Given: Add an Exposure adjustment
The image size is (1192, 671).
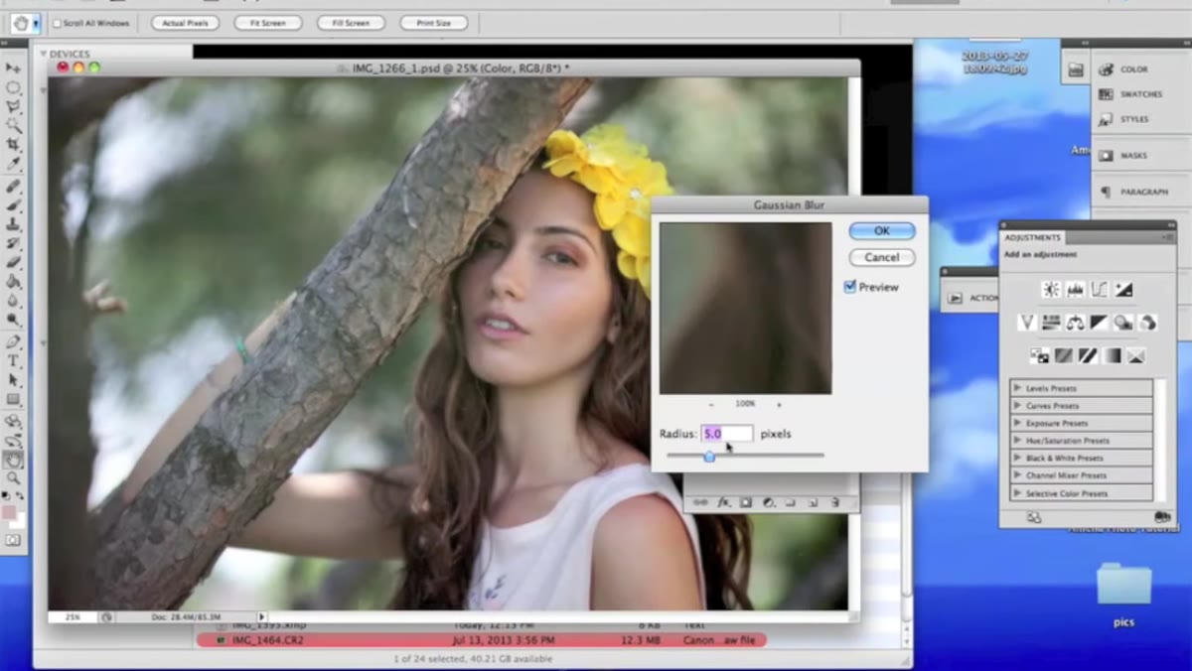Looking at the screenshot, I should 1123,290.
